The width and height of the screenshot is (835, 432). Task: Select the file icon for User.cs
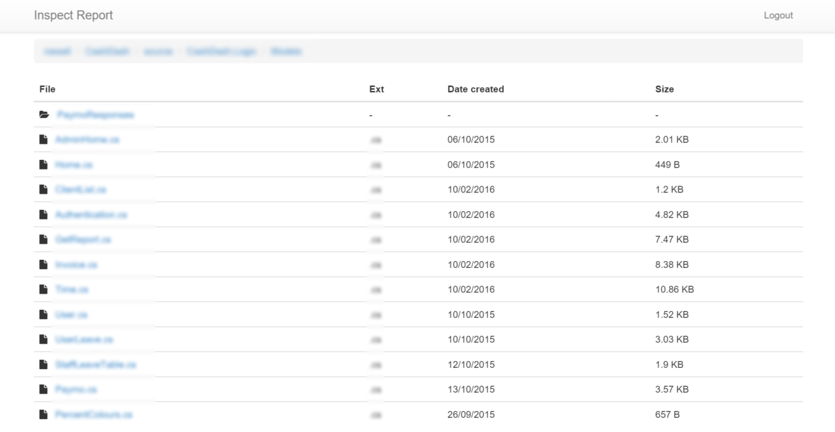click(44, 315)
